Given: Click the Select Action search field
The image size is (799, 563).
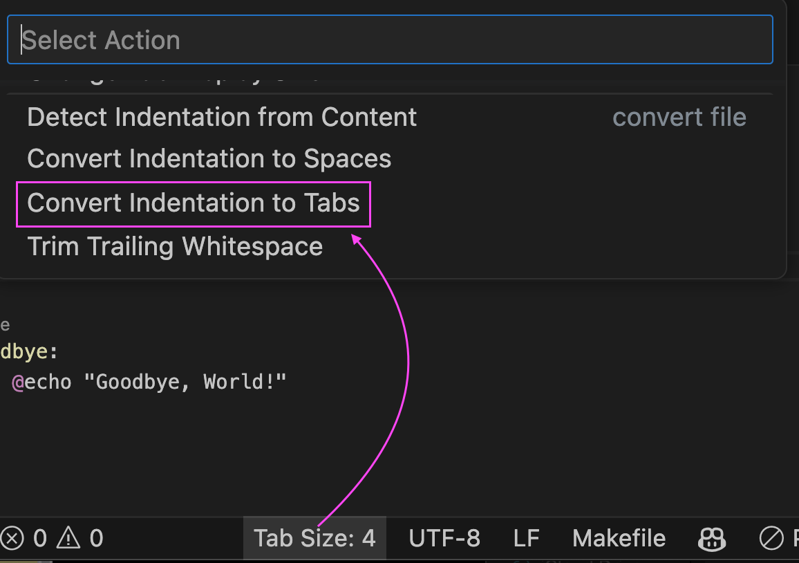Looking at the screenshot, I should point(389,40).
